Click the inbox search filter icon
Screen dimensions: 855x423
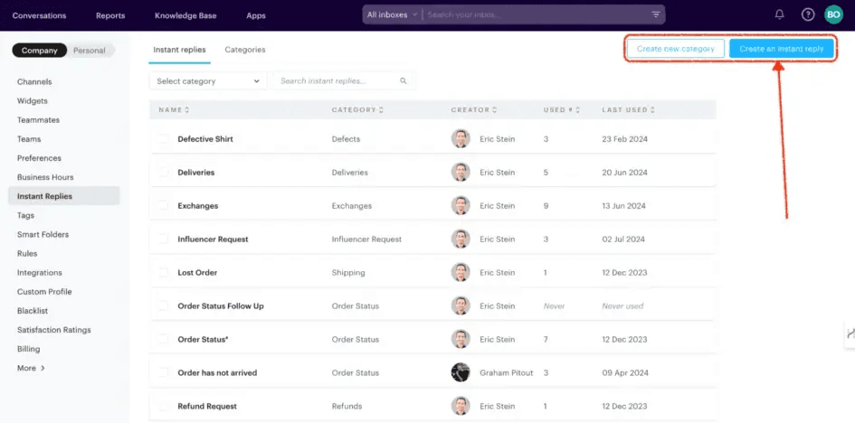click(x=656, y=14)
